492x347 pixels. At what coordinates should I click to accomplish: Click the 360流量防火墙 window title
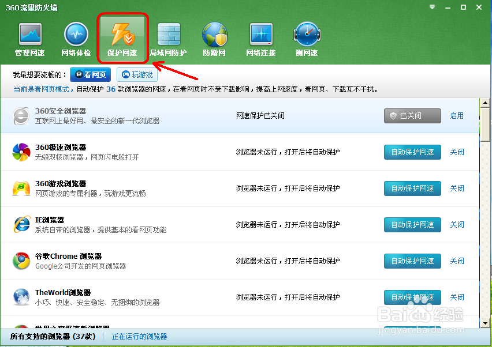pyautogui.click(x=31, y=7)
